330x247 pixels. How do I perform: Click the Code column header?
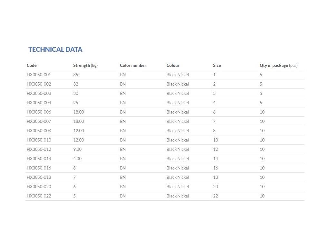coord(32,65)
